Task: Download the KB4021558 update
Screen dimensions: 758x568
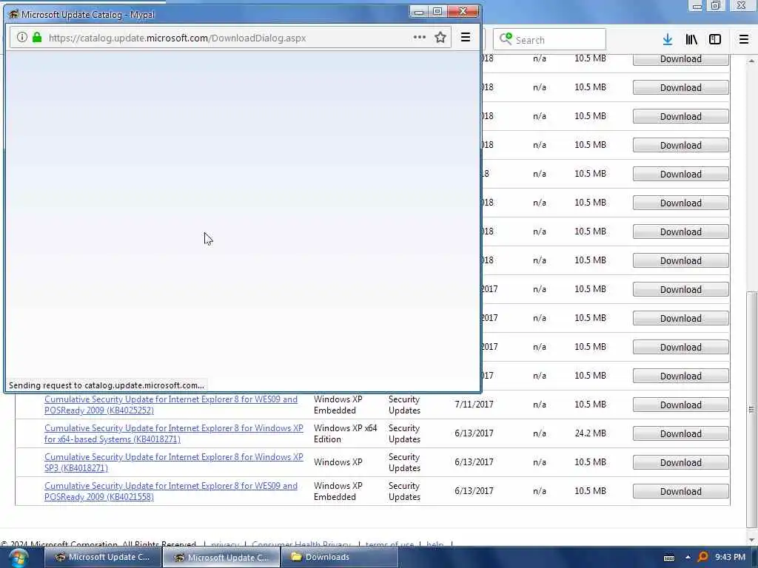Action: click(681, 491)
